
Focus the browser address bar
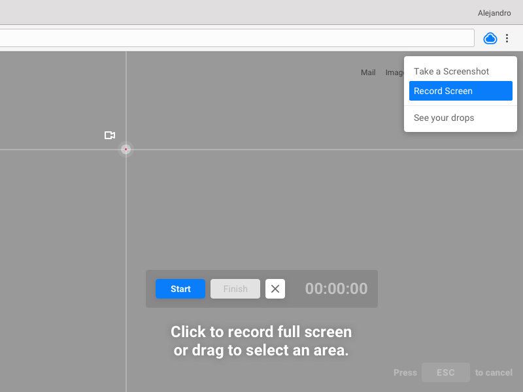coord(235,38)
